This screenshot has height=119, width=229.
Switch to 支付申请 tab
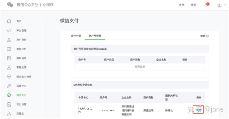point(76,36)
